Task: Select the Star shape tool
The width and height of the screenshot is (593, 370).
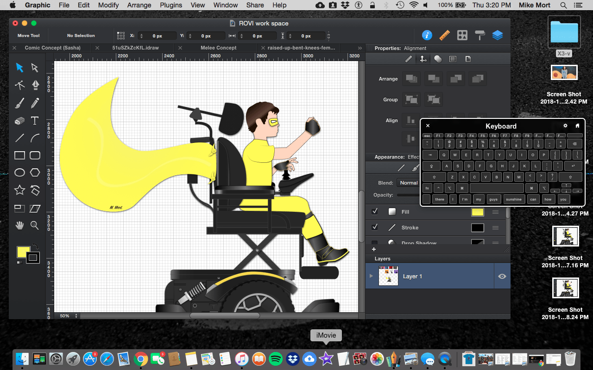Action: (x=19, y=190)
